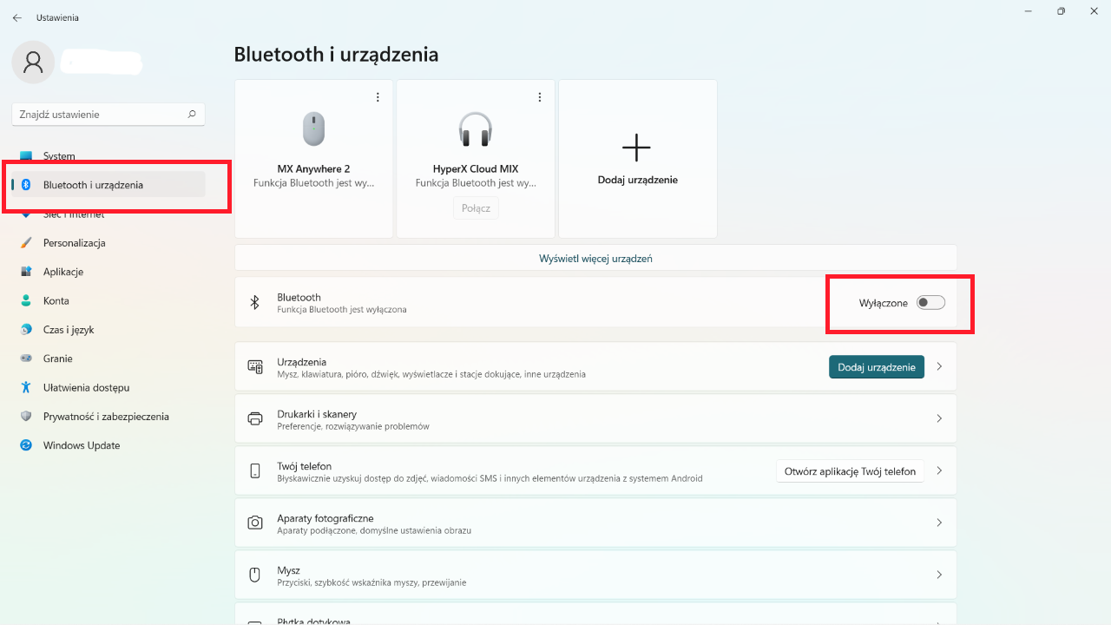Expand the Mysz settings section
This screenshot has width=1111, height=625.
pos(595,574)
